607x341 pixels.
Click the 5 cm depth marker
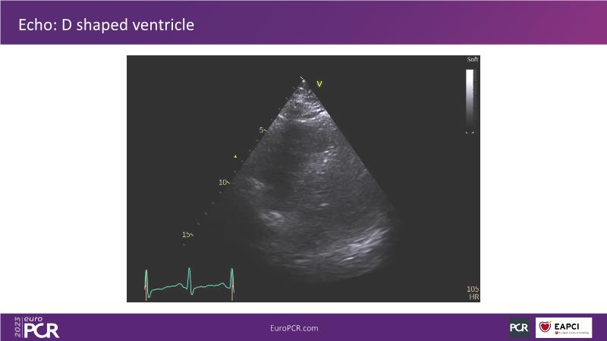pos(262,130)
